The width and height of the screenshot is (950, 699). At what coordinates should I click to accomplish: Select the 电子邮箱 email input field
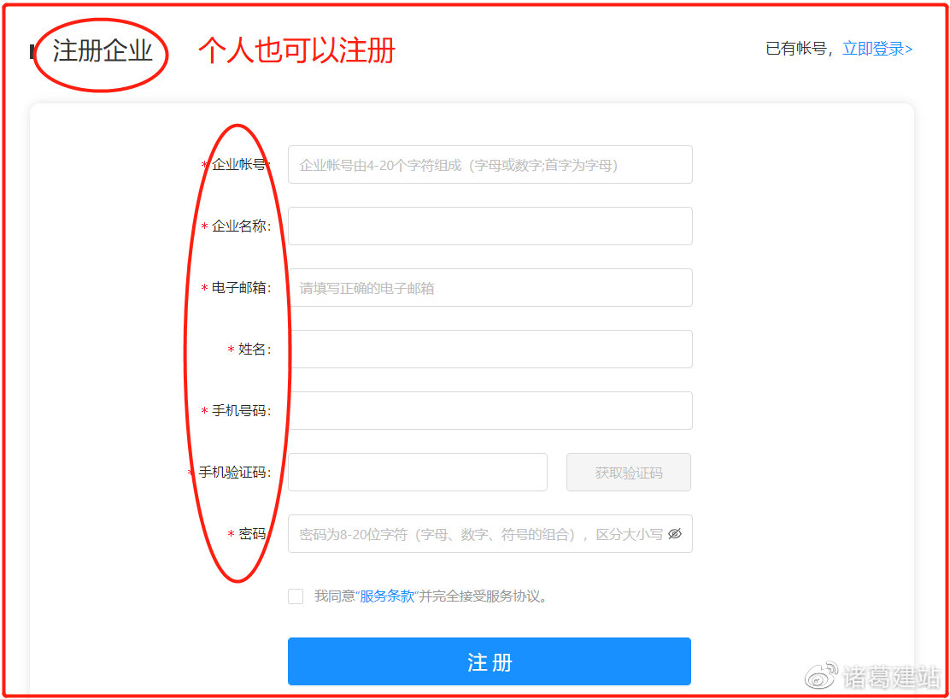point(490,287)
